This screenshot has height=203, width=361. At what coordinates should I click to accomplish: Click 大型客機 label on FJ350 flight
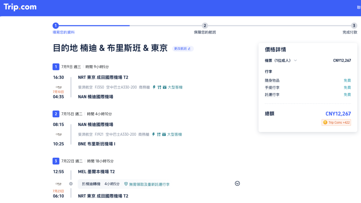coord(175,87)
